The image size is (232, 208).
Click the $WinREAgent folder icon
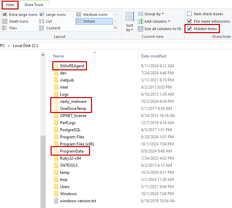56,66
